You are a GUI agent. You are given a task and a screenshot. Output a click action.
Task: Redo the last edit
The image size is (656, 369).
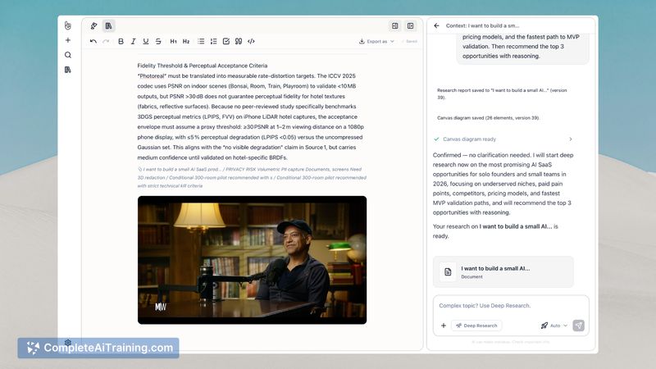tap(106, 42)
